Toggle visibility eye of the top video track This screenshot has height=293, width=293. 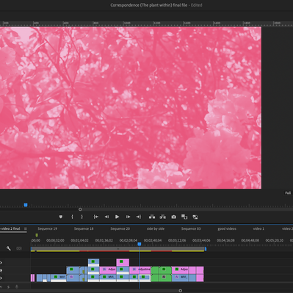pos(1,263)
